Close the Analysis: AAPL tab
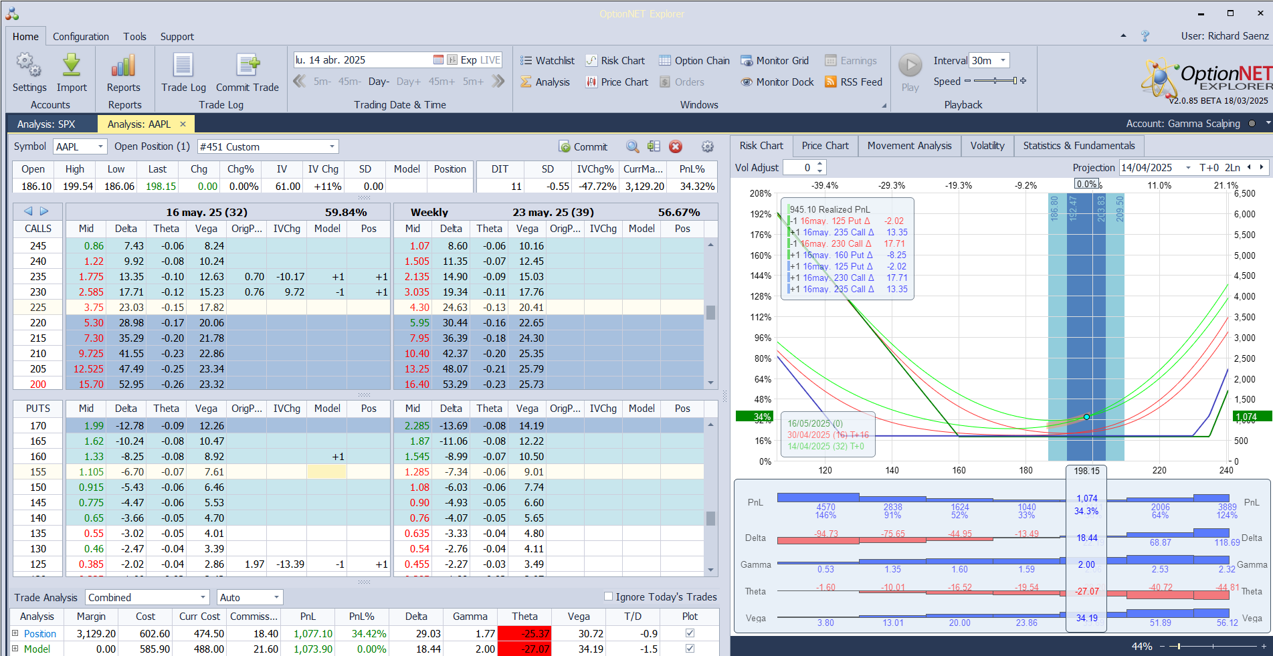Screen dimensions: 1273x656 coord(183,124)
